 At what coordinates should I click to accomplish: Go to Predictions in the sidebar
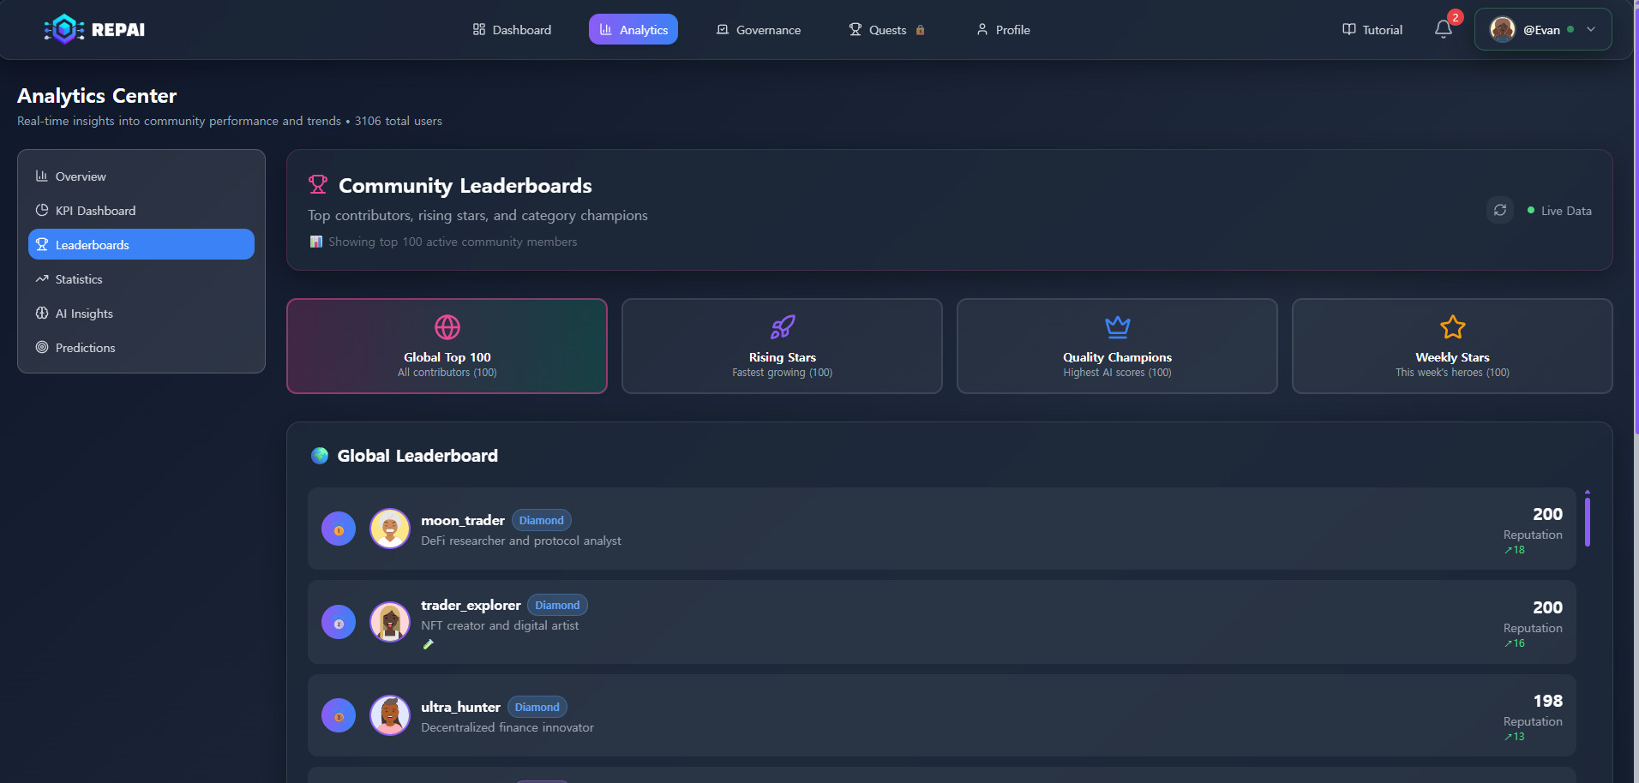coord(85,348)
